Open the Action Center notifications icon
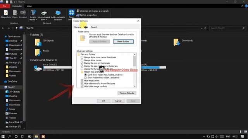Viewport: 248px width, 139px height. coord(242,136)
